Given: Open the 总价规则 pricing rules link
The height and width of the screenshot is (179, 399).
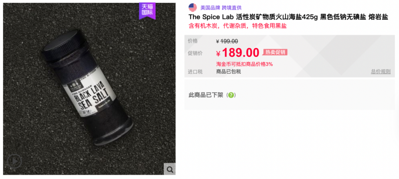Looking at the screenshot, I should [x=380, y=72].
